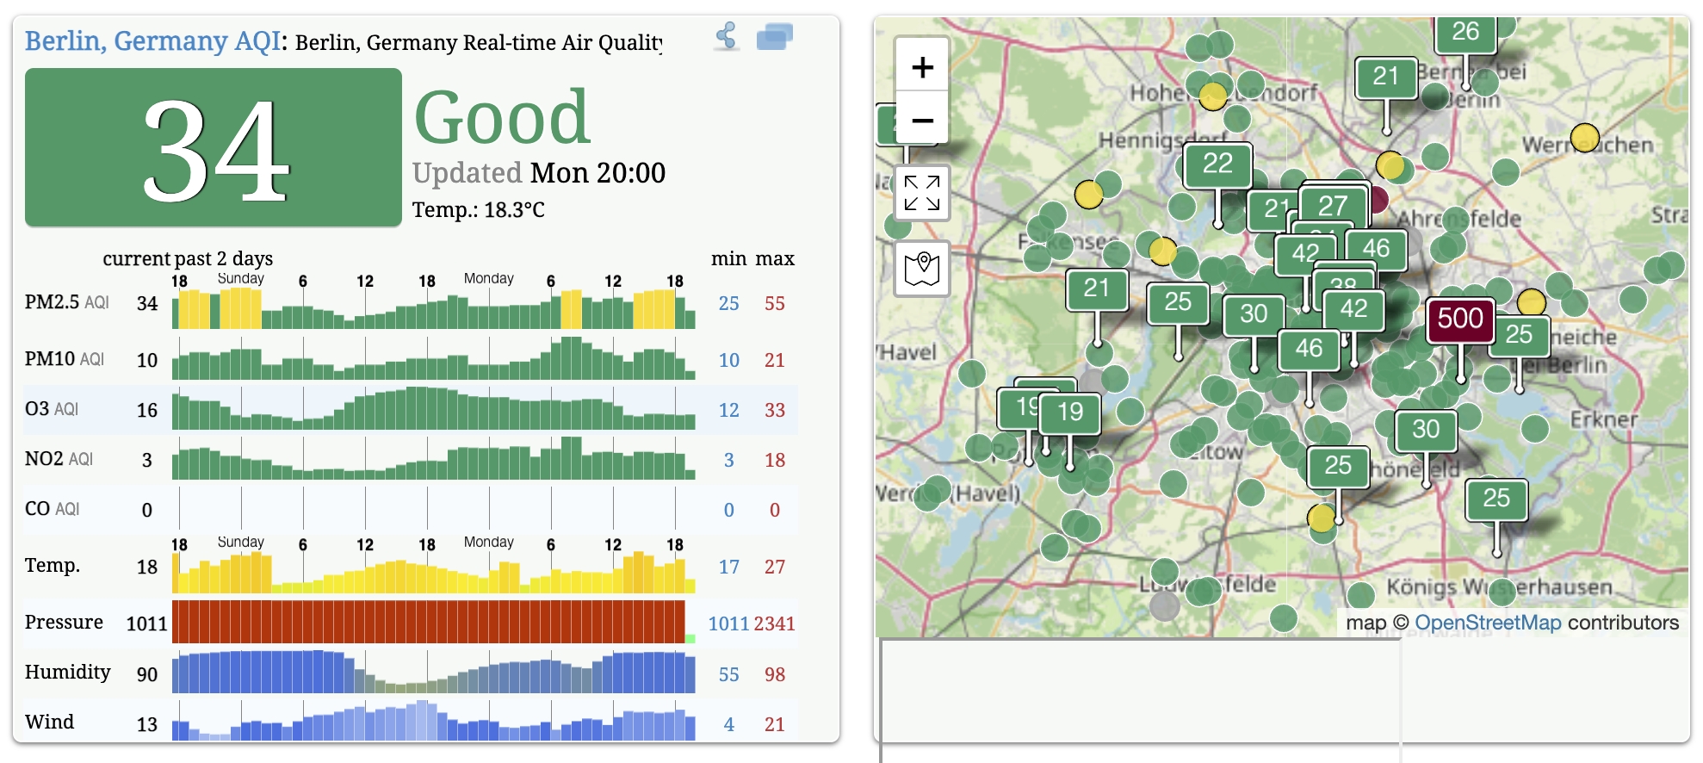Click the blue window-stack icon in header
The image size is (1703, 763).
pyautogui.click(x=775, y=37)
